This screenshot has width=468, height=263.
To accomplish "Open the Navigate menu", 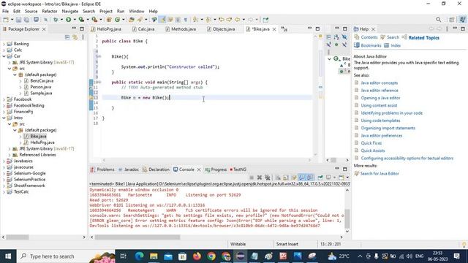I will pos(70,11).
